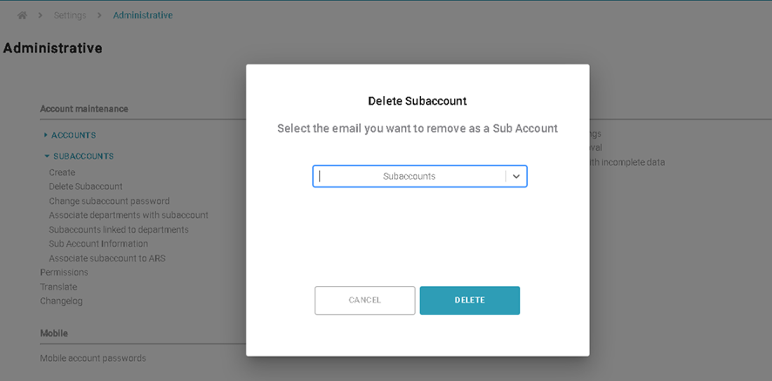Viewport: 772px width, 381px height.
Task: Open Subaccounts linked to departments
Action: click(119, 229)
